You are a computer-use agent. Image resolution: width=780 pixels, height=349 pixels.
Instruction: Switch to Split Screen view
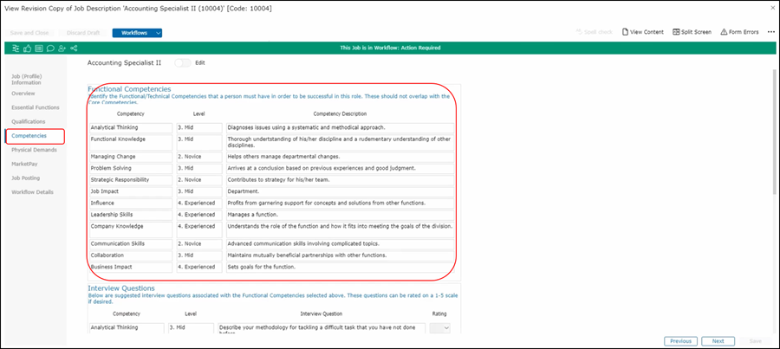point(691,32)
